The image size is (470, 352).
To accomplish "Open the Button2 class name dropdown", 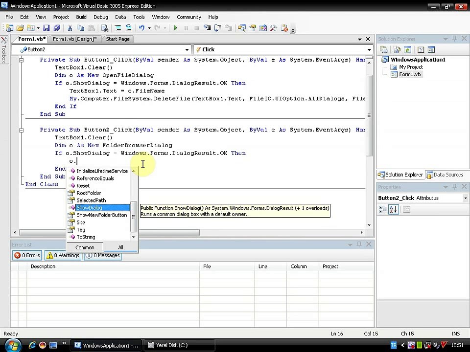I will point(187,50).
